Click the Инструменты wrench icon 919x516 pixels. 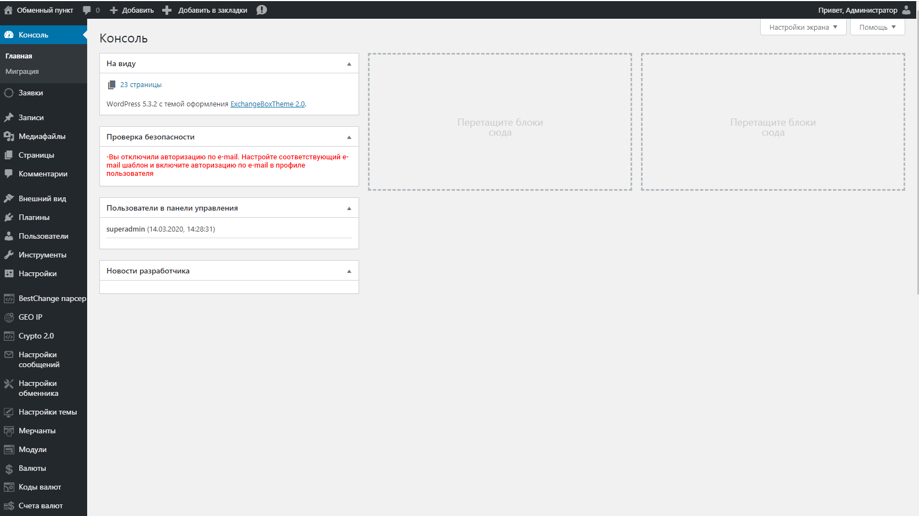pyautogui.click(x=9, y=255)
